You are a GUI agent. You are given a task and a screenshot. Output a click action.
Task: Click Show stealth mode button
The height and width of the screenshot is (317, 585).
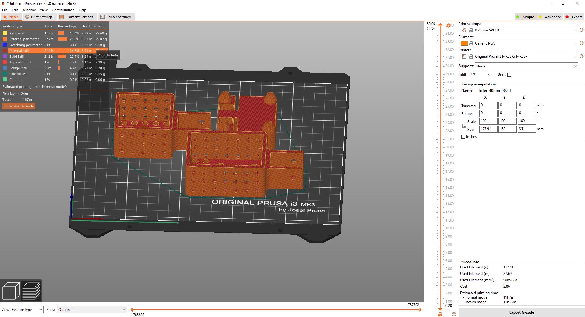click(x=19, y=106)
